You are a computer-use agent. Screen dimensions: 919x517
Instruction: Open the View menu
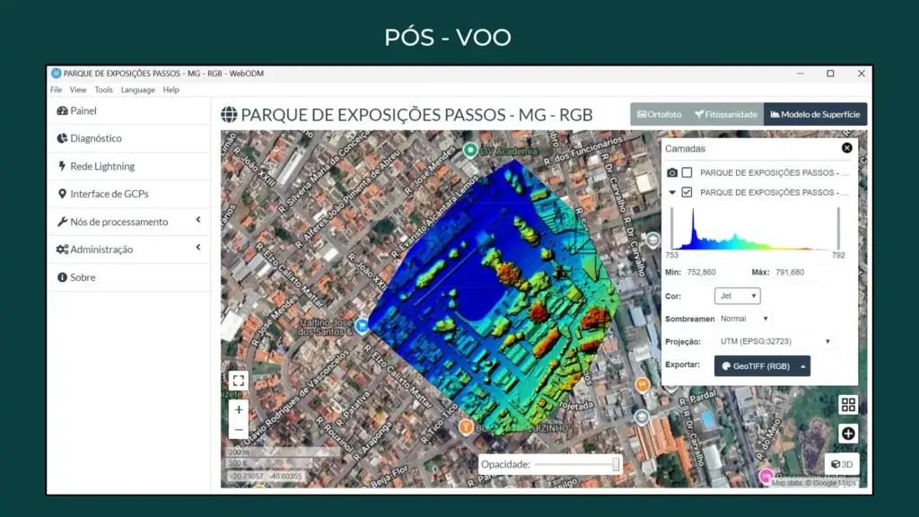click(78, 90)
